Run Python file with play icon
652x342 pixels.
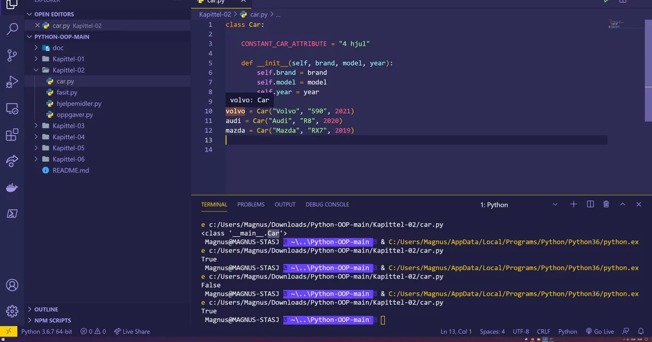coord(606,2)
